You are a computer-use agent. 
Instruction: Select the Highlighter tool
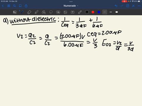36,12
